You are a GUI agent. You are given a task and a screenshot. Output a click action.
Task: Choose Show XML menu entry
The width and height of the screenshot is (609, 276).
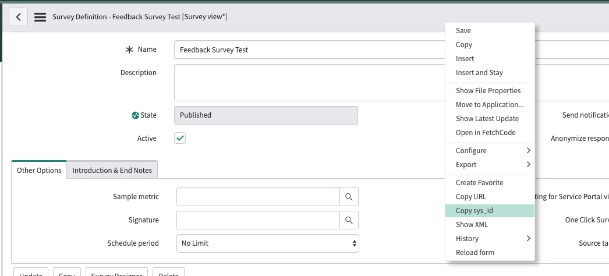(x=472, y=224)
